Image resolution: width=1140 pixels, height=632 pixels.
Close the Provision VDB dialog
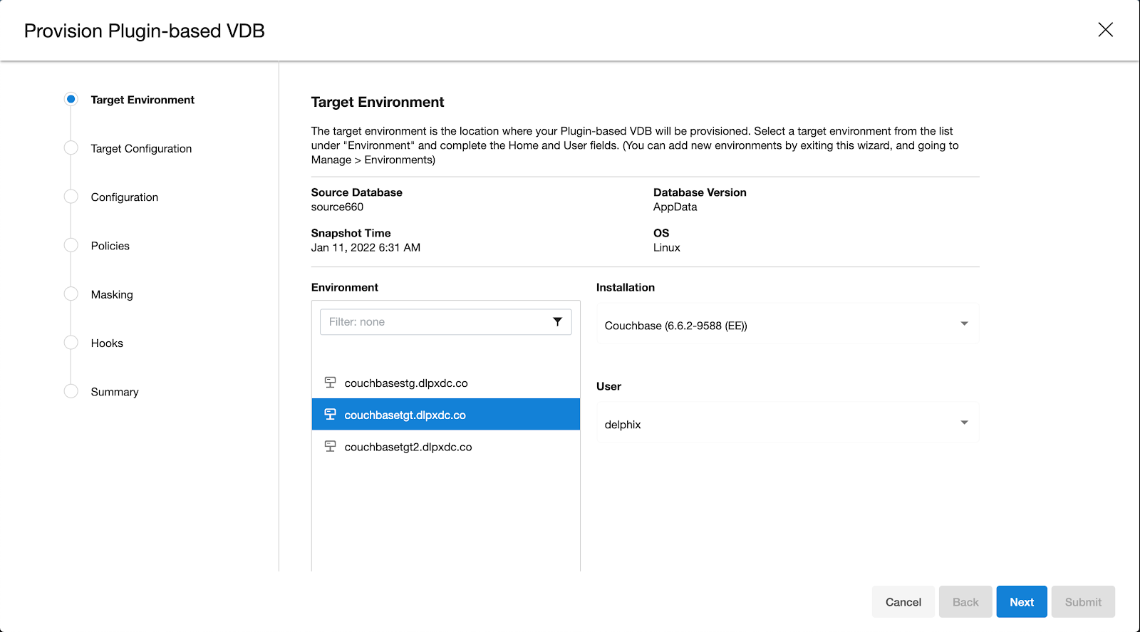point(1105,30)
